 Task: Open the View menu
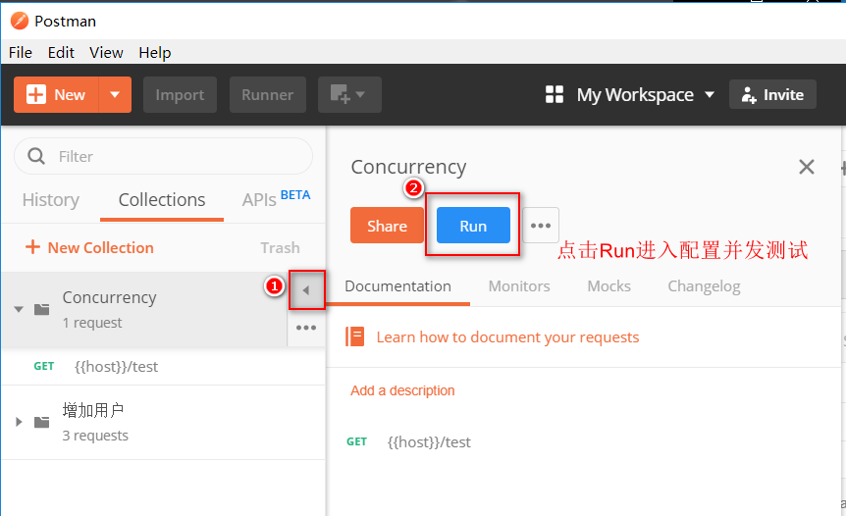click(106, 53)
